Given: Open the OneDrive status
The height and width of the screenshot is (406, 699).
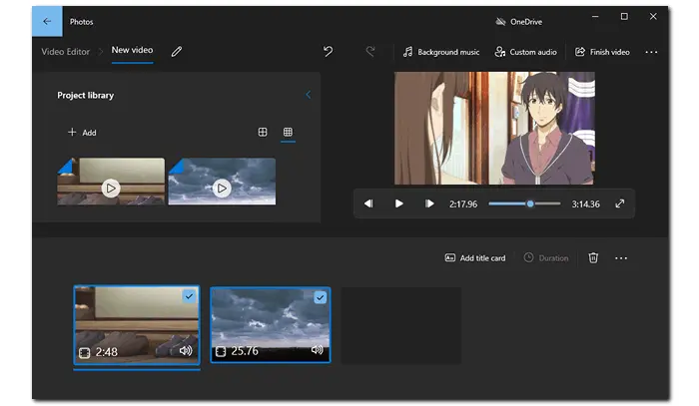Looking at the screenshot, I should click(519, 21).
